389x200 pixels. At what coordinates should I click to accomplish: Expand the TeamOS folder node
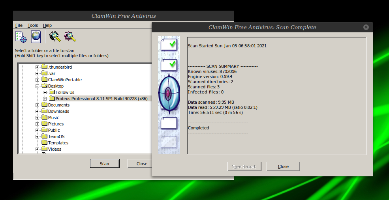tap(37, 136)
